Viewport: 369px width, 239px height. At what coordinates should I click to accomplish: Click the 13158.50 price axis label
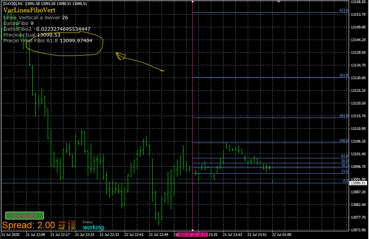(358, 2)
